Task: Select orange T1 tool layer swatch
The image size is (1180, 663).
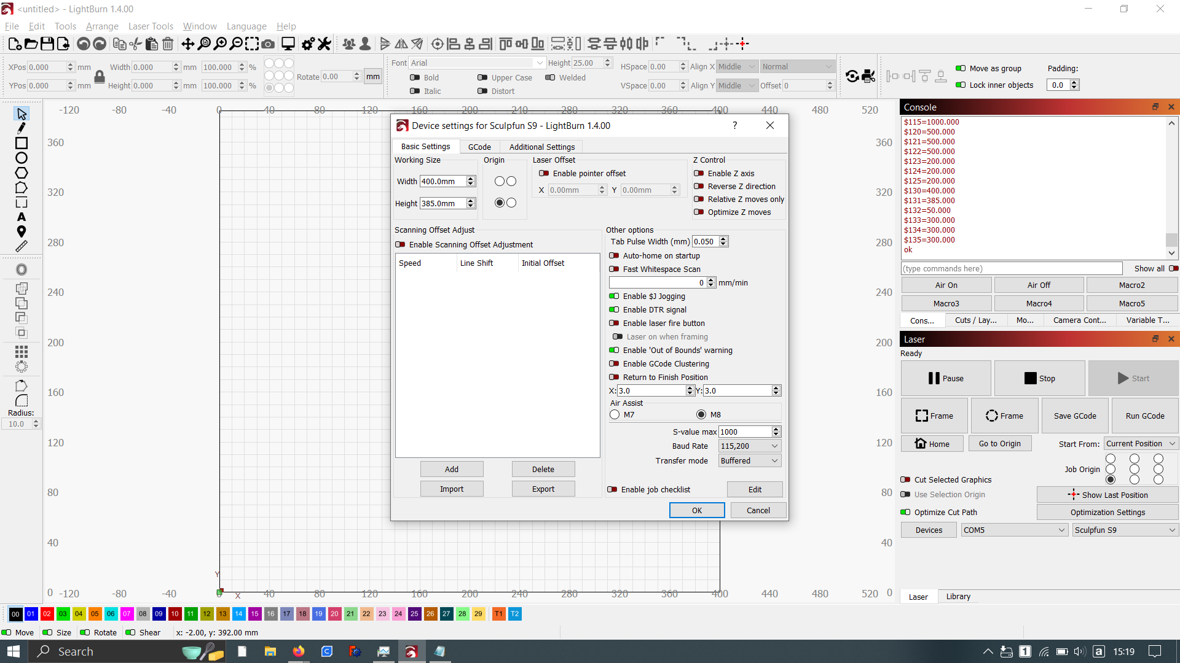Action: pyautogui.click(x=499, y=614)
